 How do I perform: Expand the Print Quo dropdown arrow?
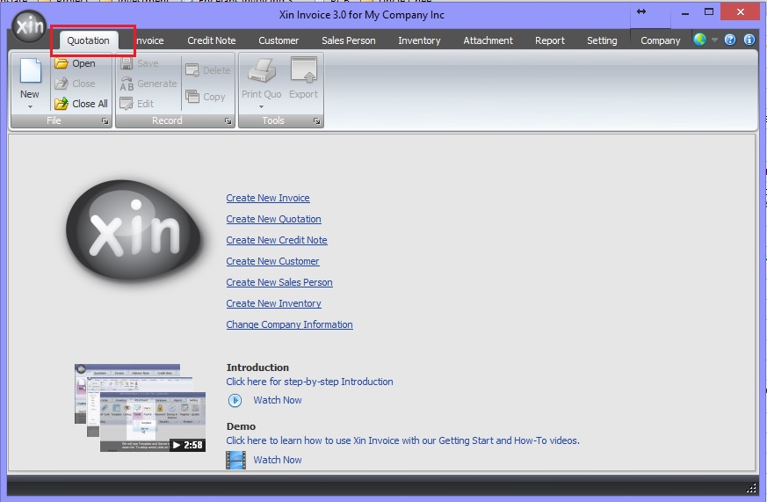[261, 106]
